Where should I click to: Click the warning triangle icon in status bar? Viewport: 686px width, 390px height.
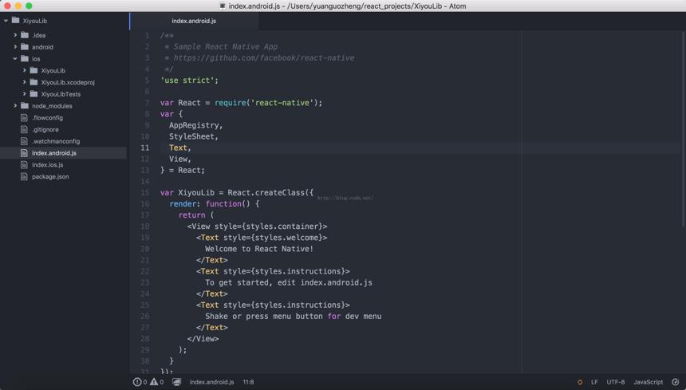(x=154, y=382)
